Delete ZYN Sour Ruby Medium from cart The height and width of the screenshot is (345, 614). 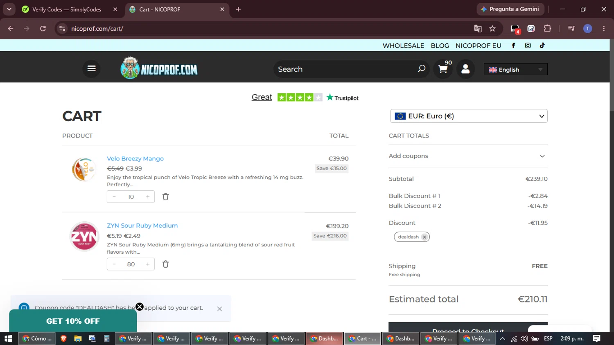pos(165,264)
